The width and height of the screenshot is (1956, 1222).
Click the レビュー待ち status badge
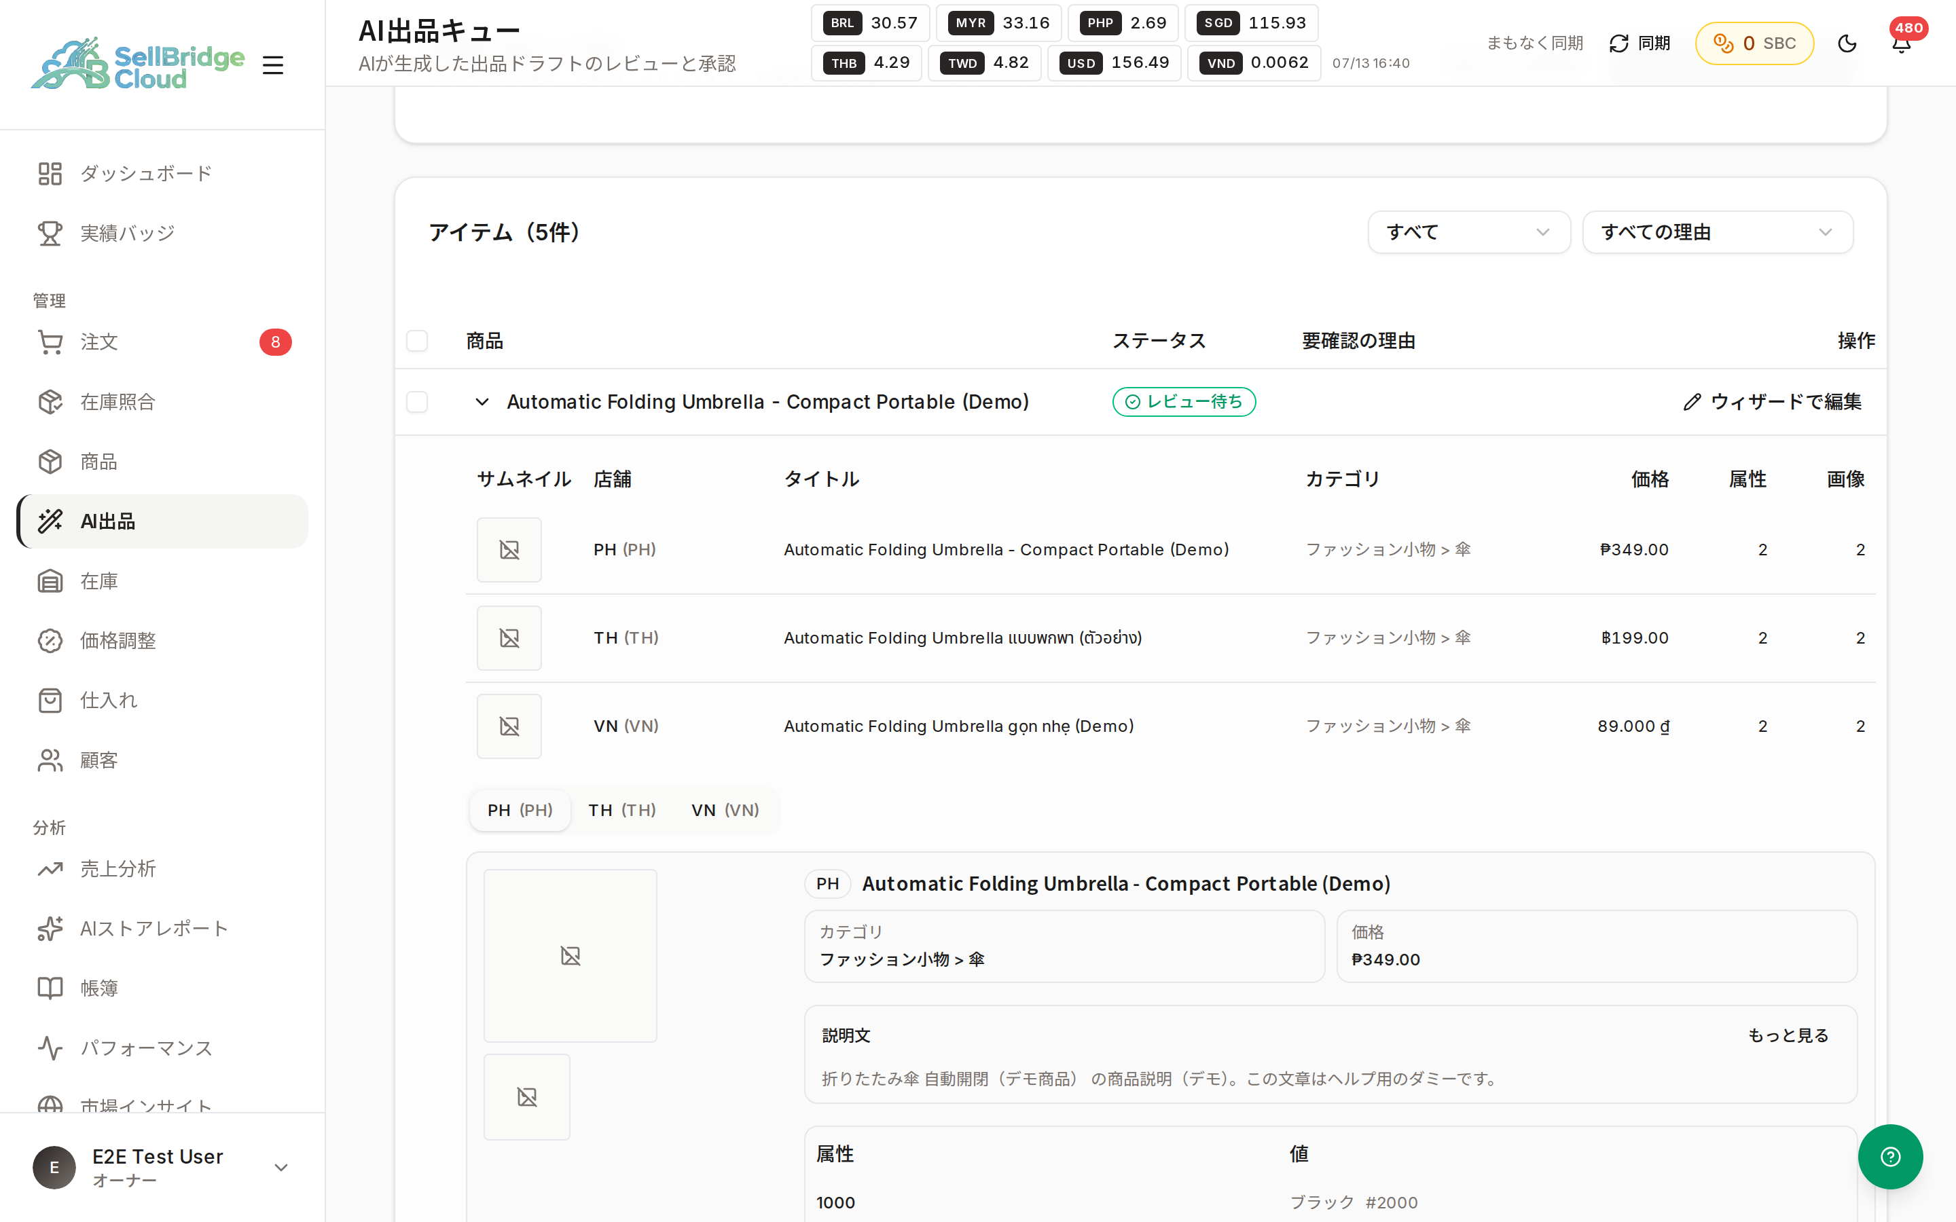click(1184, 402)
